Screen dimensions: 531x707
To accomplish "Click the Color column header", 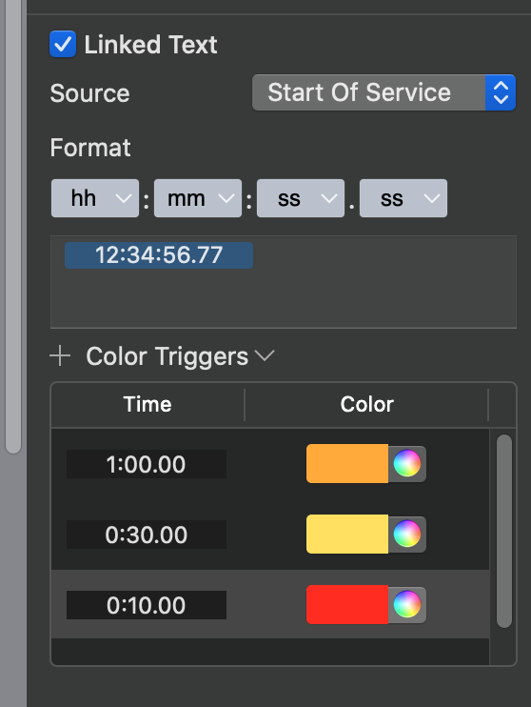I will coord(366,404).
